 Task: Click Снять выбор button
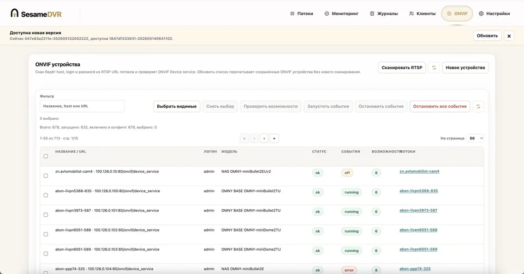[220, 106]
